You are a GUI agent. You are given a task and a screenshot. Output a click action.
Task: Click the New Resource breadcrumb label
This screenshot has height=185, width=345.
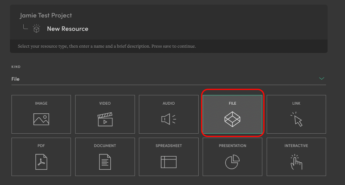point(67,28)
